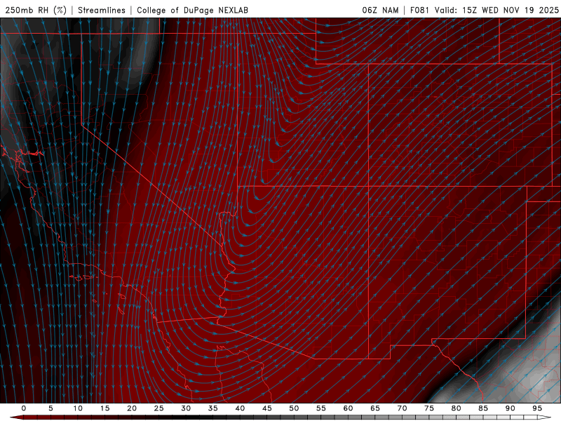Click the colorbar tick label "85"
The height and width of the screenshot is (421, 561).
(482, 408)
